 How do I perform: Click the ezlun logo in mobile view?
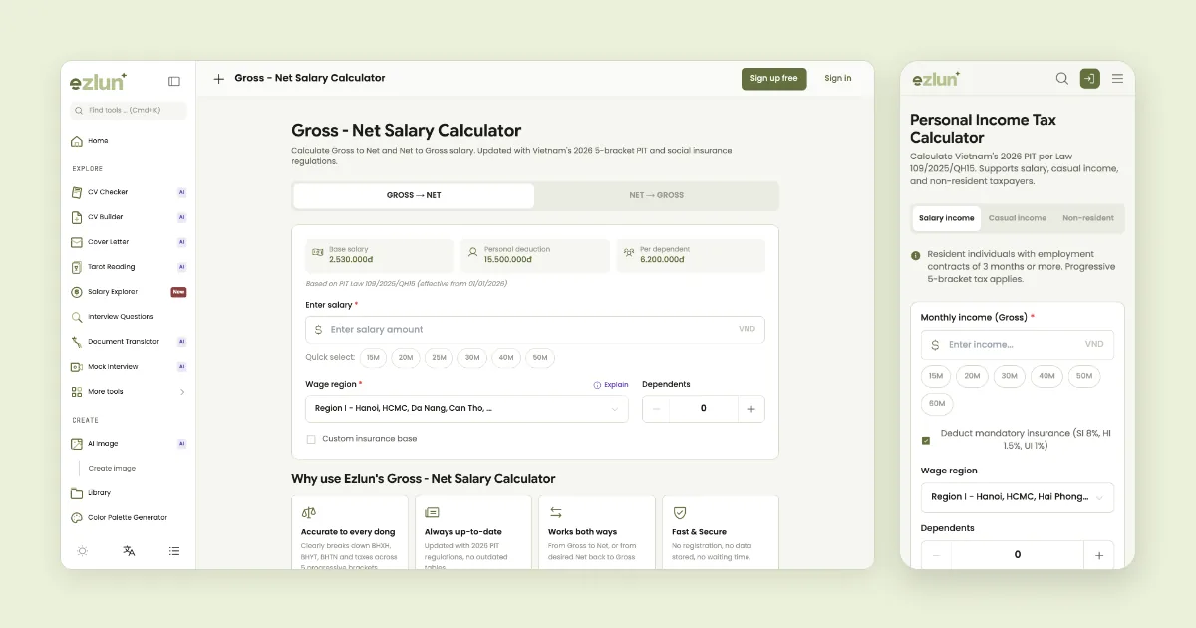coord(935,79)
